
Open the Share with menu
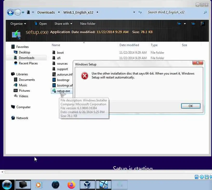coord(63,24)
